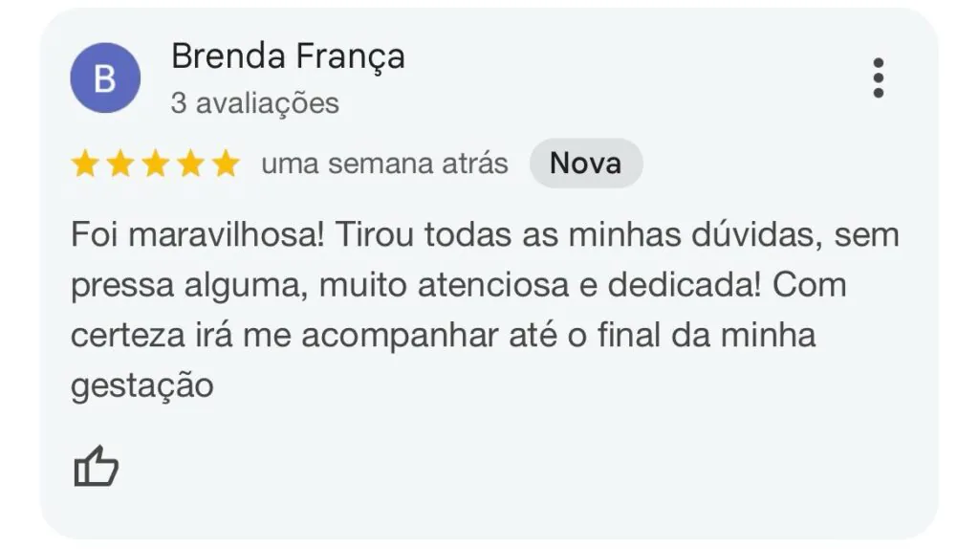This screenshot has height=549, width=979.
Task: Click the word 'atenciosa' in the review
Action: click(x=493, y=285)
